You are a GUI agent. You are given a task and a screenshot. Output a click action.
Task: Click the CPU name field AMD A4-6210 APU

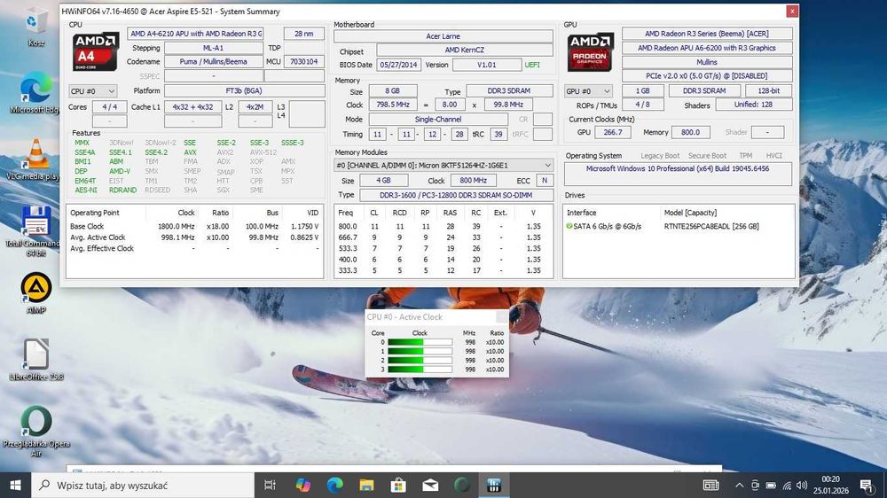click(195, 34)
